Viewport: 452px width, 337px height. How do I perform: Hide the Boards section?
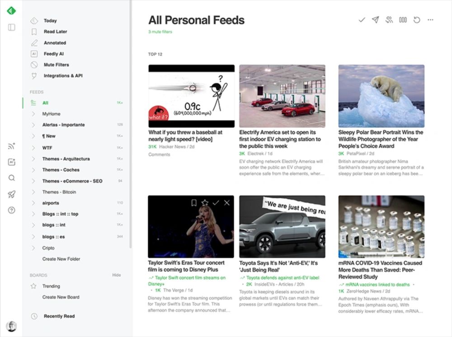coord(117,275)
